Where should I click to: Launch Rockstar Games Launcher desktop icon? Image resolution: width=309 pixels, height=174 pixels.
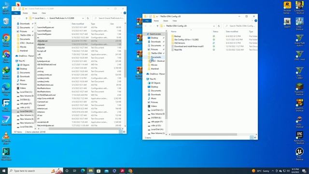coord(287,7)
